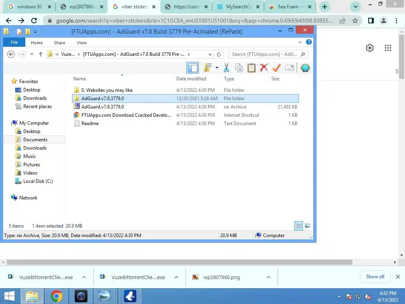Click the Explorer search box
This screenshot has height=304, width=405.
click(269, 54)
